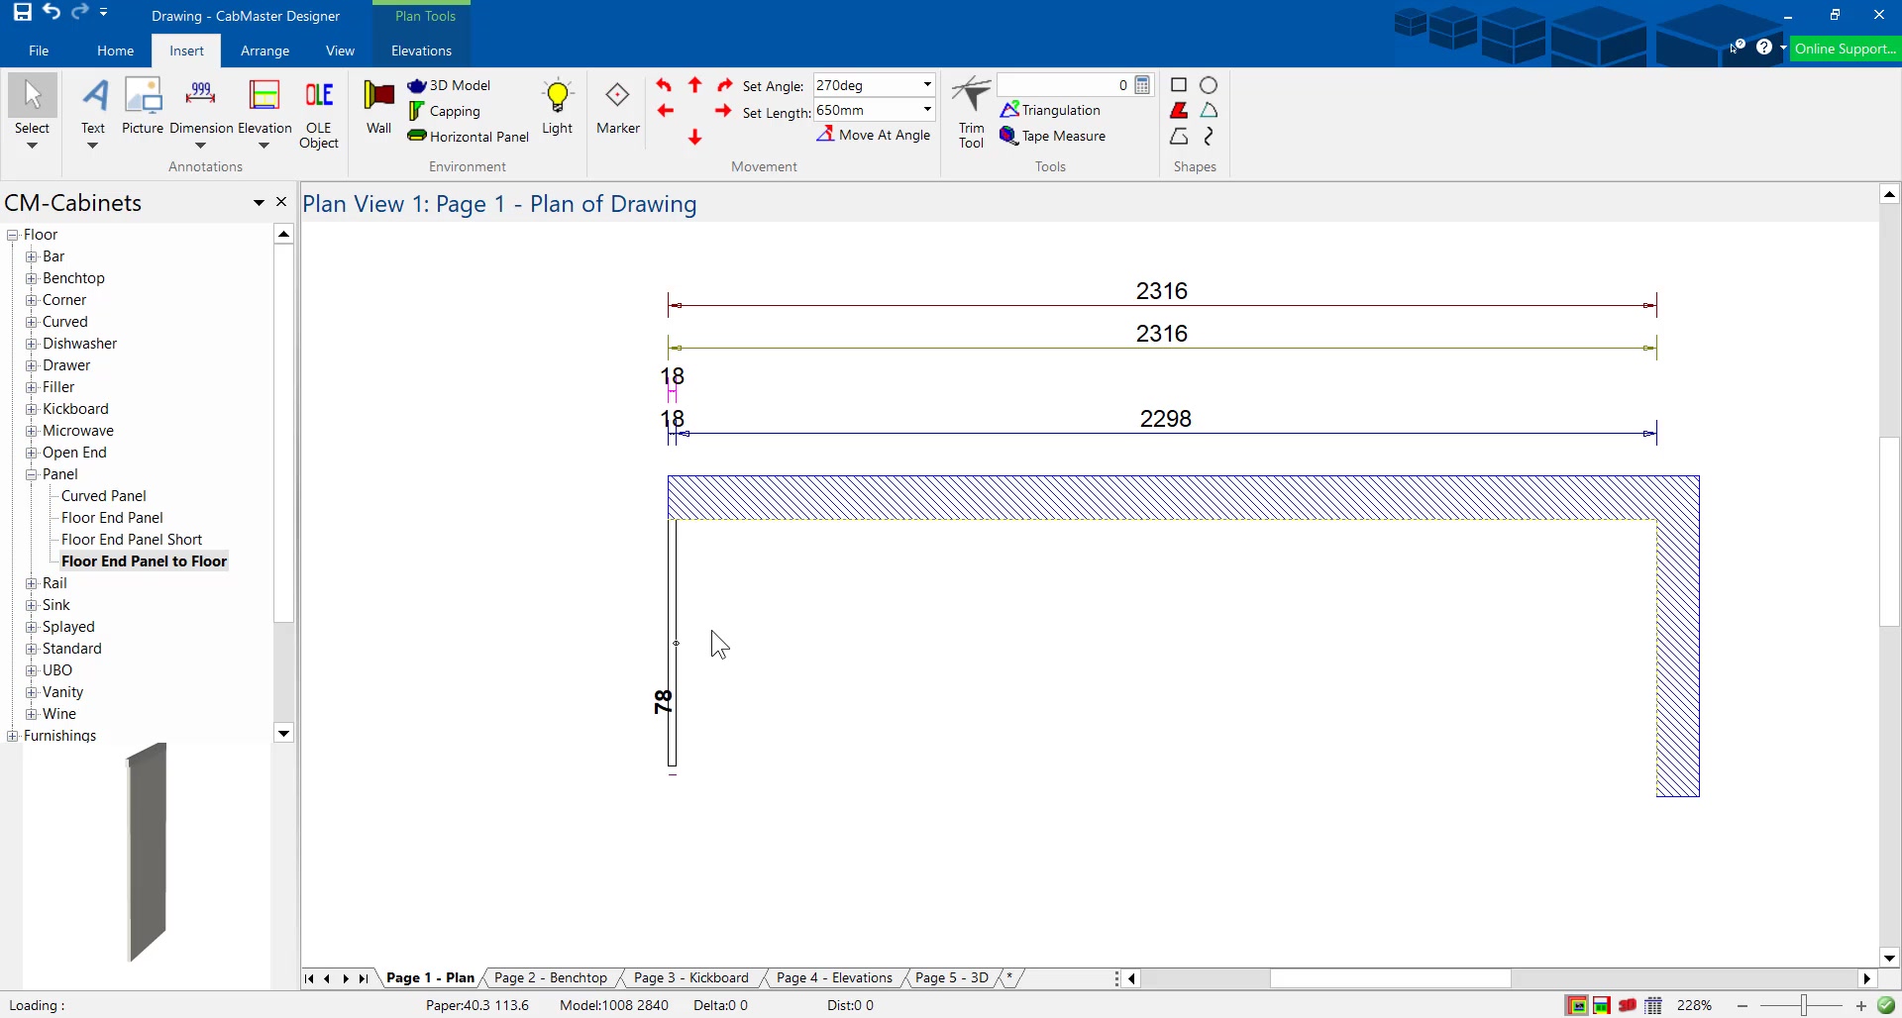Click the red up arrow movement button

coord(695,85)
